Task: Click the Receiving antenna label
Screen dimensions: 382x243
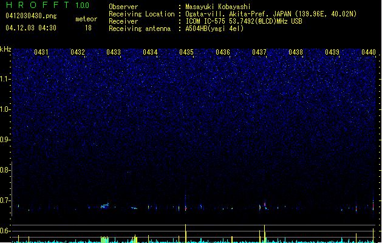Action: 140,29
